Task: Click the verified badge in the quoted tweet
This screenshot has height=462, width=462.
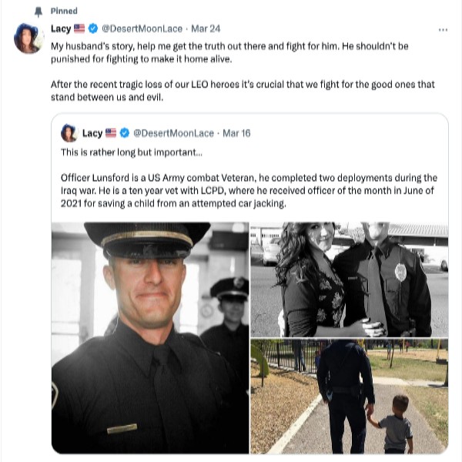Action: pyautogui.click(x=125, y=133)
